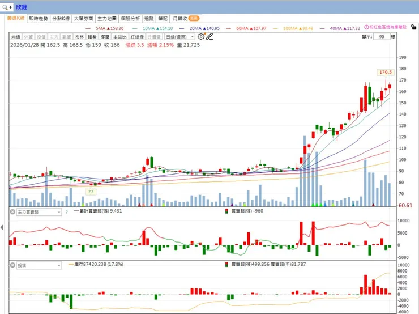
Task: Click the 60.61 axis value
Action: 405,205
